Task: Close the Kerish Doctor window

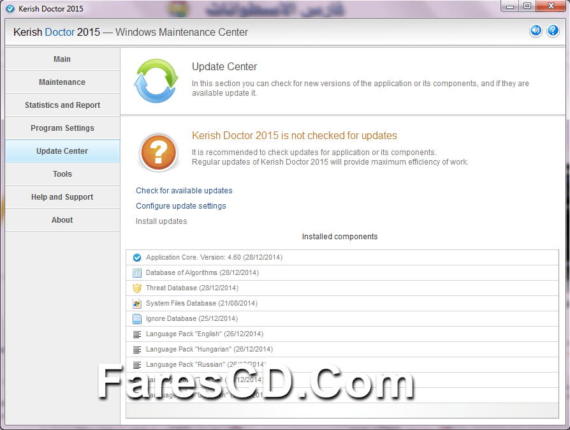Action: 551,6
